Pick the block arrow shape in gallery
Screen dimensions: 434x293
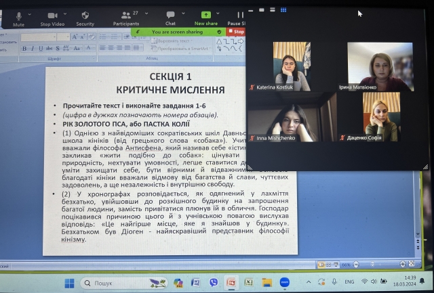(241, 41)
